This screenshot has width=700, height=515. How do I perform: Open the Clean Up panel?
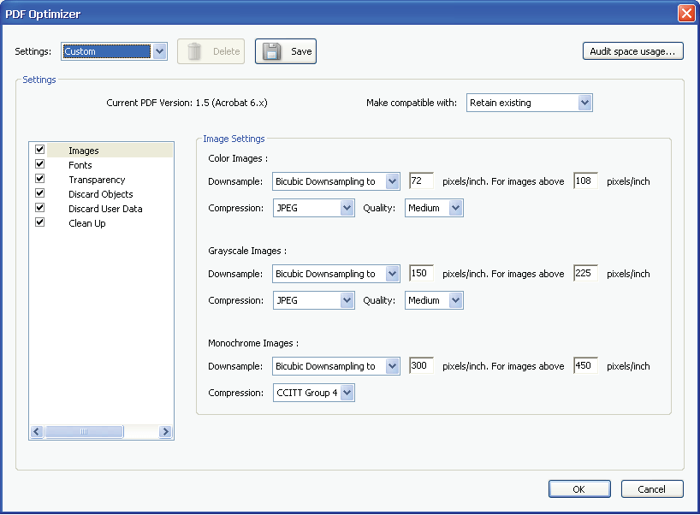pyautogui.click(x=86, y=223)
